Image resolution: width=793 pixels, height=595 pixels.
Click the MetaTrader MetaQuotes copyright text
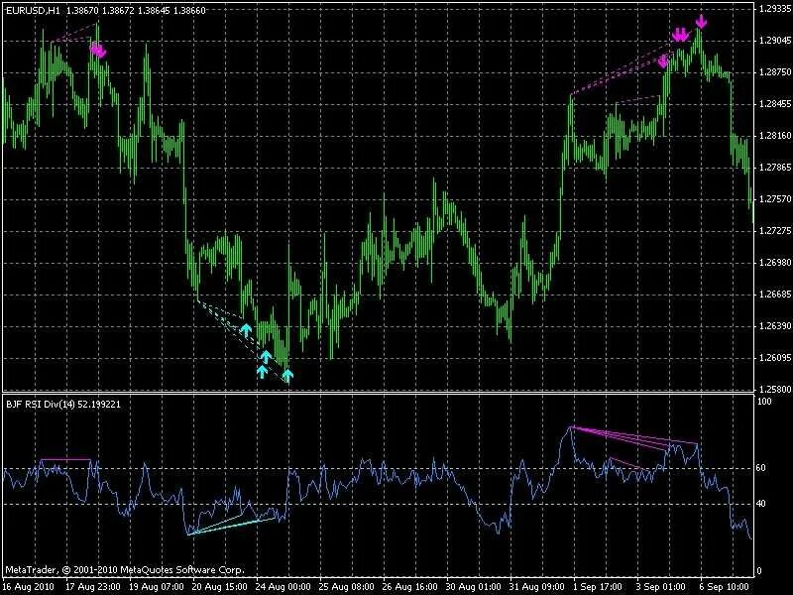pos(125,569)
